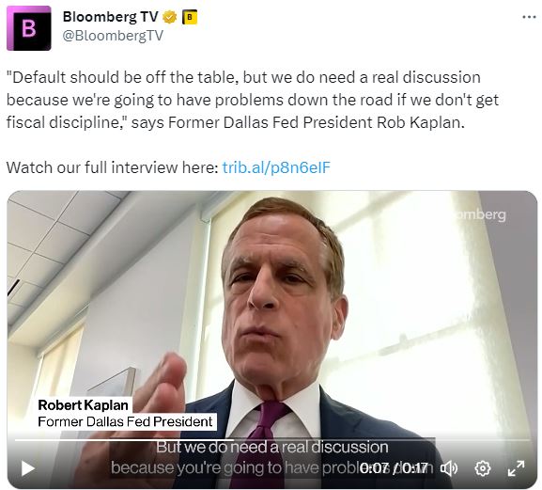Screen dimensions: 542x490
Task: Click the 'Watch our full interview here' text
Action: click(112, 167)
